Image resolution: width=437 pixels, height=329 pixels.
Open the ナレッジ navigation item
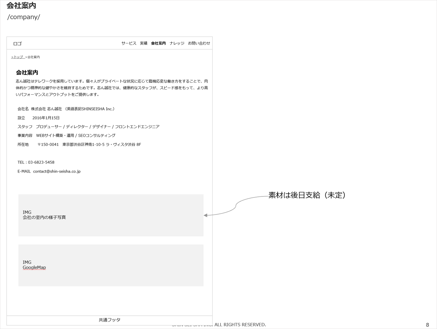(177, 43)
